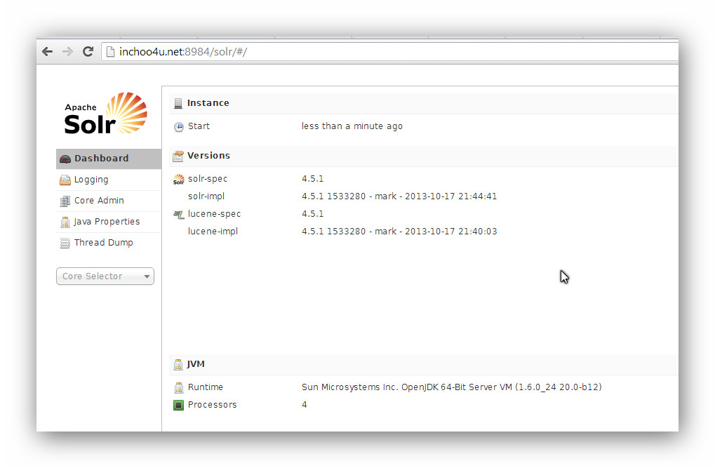Viewport: 715px width, 468px height.
Task: Go to Logging page
Action: pos(91,180)
